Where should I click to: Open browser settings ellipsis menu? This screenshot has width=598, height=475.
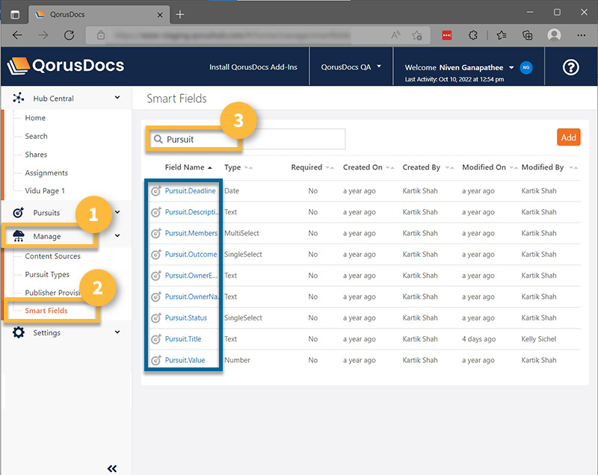(582, 35)
